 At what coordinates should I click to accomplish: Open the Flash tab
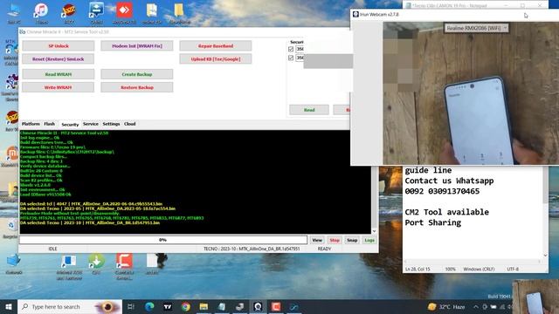[x=49, y=124]
